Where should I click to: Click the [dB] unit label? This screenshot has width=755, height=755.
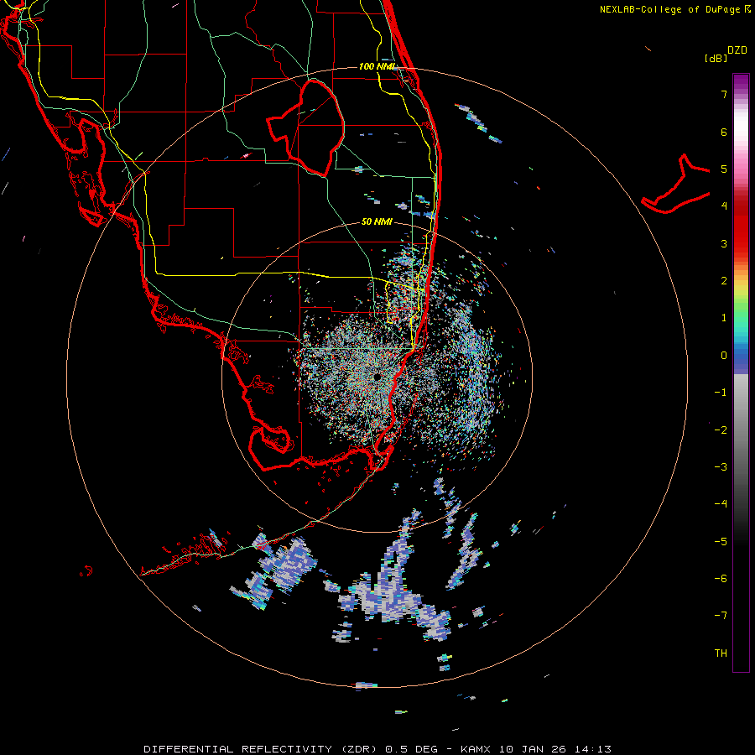pyautogui.click(x=716, y=58)
